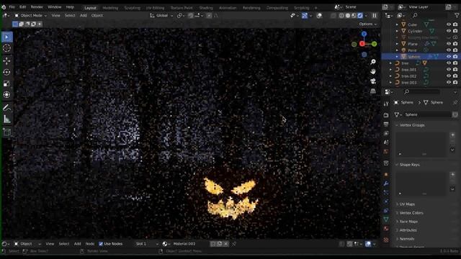Expand the tree.002 item in the outliner
The width and height of the screenshot is (461, 259).
click(390, 76)
